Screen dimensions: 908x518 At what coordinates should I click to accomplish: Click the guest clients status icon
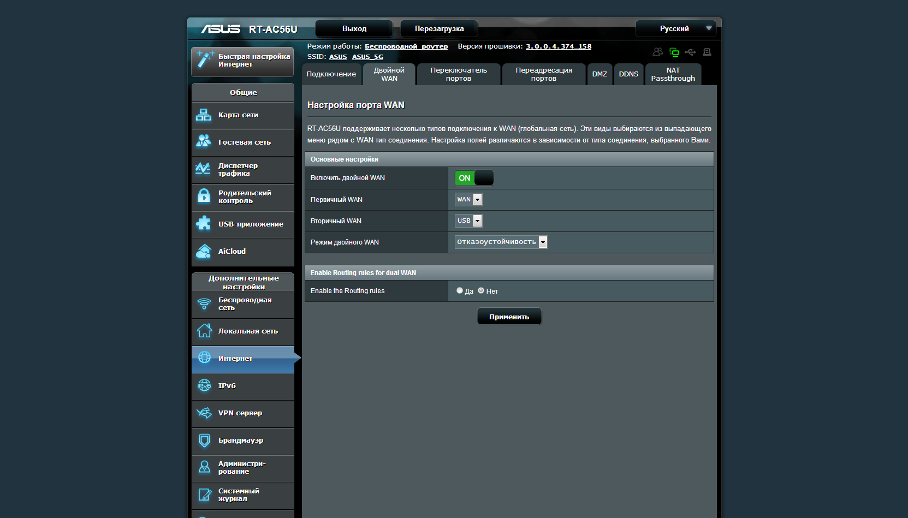pos(658,52)
